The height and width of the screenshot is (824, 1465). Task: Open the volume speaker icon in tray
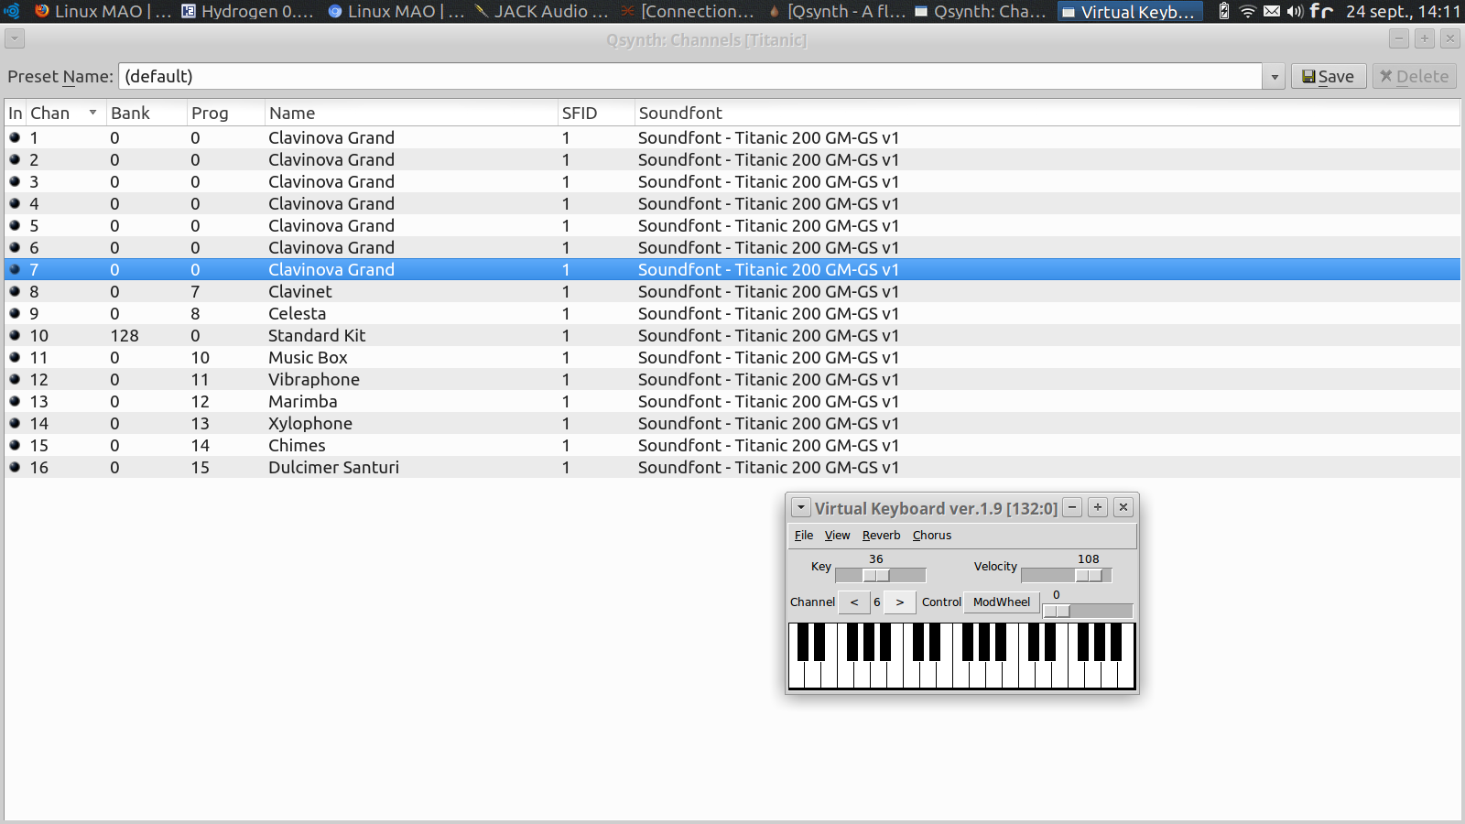pos(1295,11)
